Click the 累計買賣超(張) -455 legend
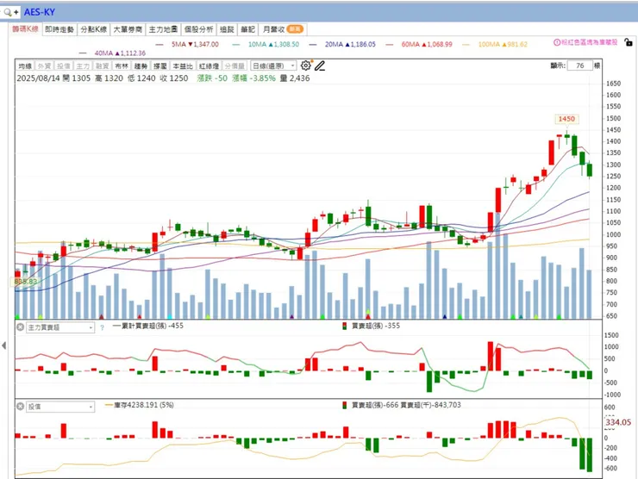Image resolution: width=638 pixels, height=479 pixels. coord(148,326)
